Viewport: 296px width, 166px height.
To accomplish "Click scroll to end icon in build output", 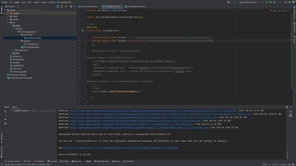I will tap(290, 115).
